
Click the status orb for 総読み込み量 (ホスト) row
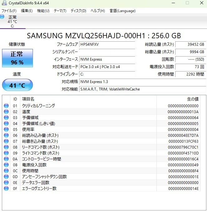click(6, 135)
